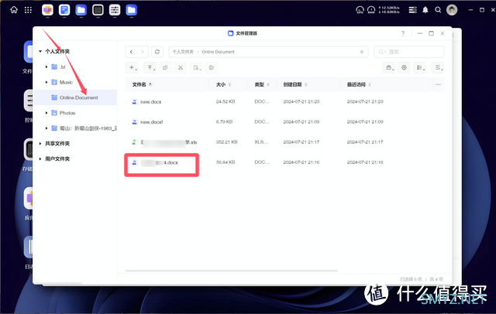Click the network speed indicator
496x314 pixels.
389,10
